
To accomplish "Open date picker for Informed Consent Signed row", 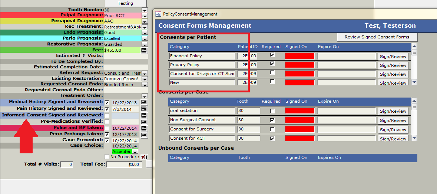I will click(144, 116).
